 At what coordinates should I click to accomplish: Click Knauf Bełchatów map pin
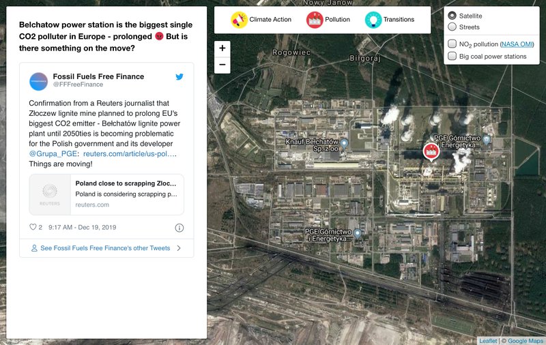point(344,142)
